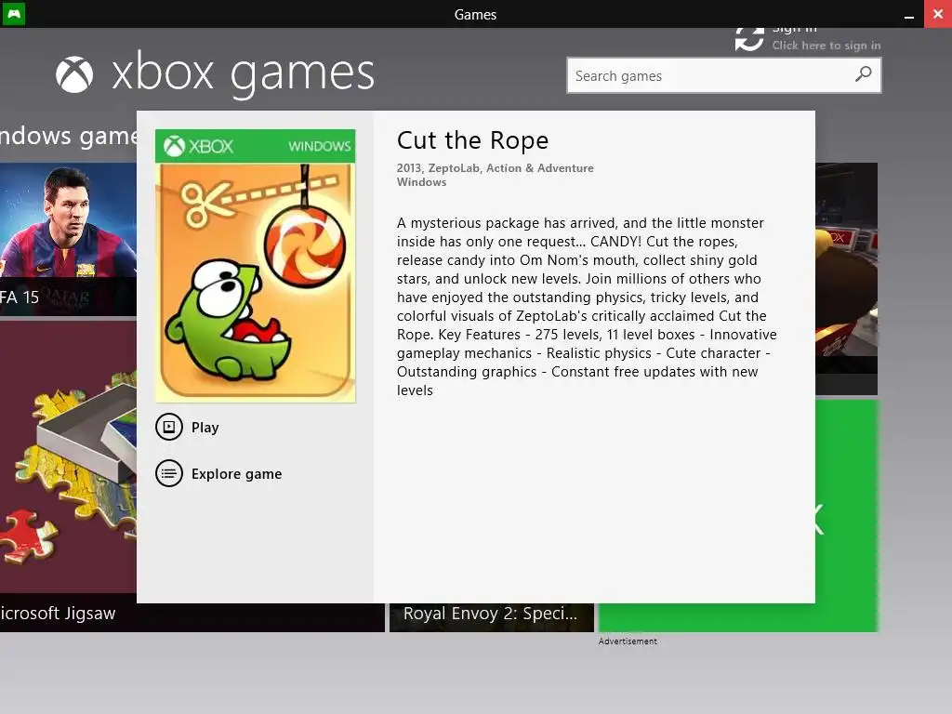Click the Xbox logo on game cover banner
The image size is (952, 714).
click(174, 146)
